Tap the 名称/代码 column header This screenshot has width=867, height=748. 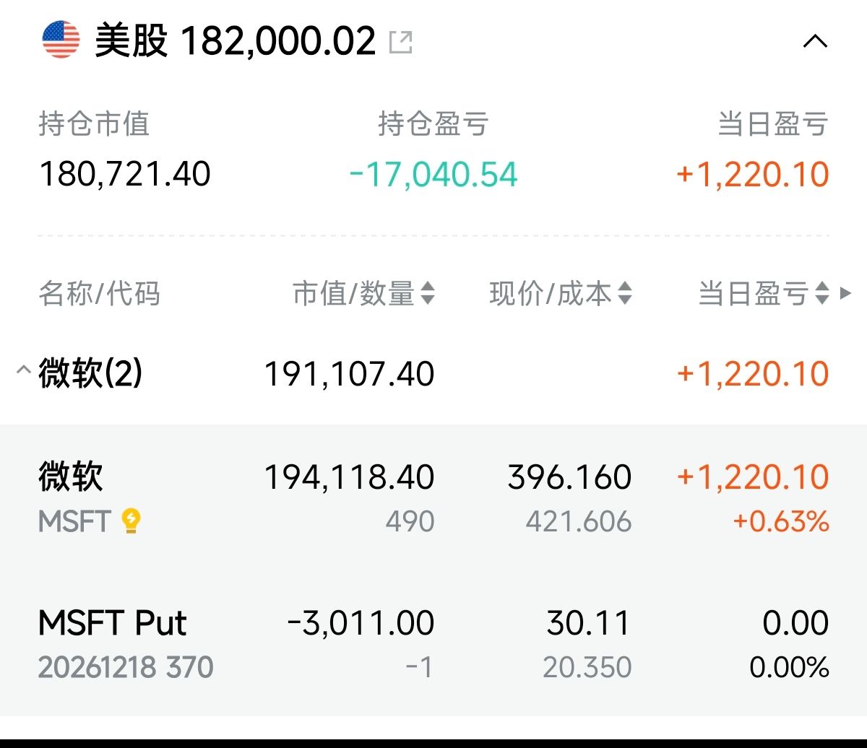[99, 295]
